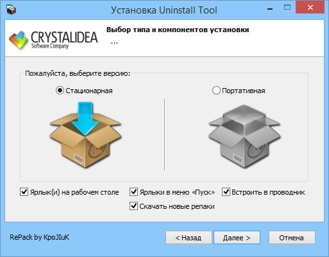This screenshot has width=329, height=257.
Task: Click the Установка Uninstall Tool title text
Action: tap(164, 10)
